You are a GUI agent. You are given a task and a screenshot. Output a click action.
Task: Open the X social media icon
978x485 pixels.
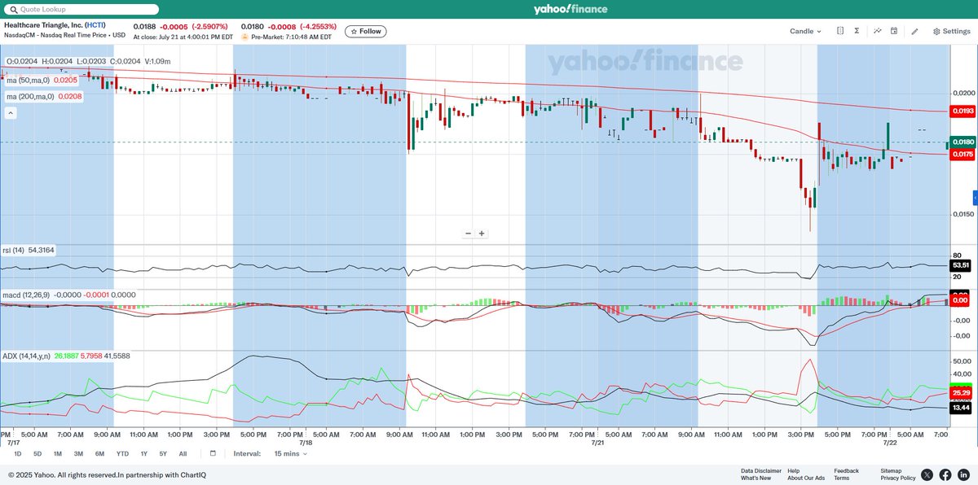927,474
